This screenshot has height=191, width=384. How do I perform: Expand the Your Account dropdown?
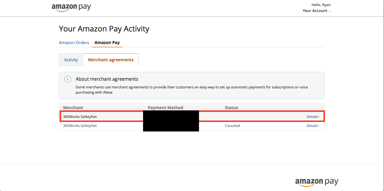click(317, 11)
